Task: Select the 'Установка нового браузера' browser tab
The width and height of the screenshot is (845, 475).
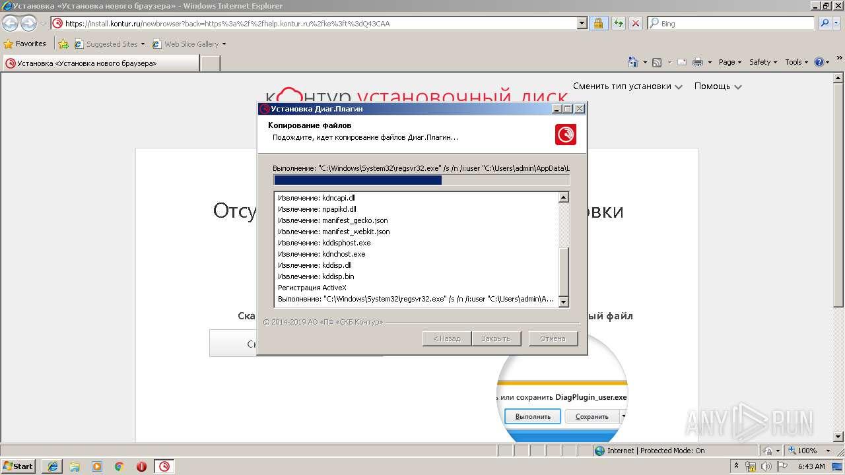Action: [x=100, y=63]
